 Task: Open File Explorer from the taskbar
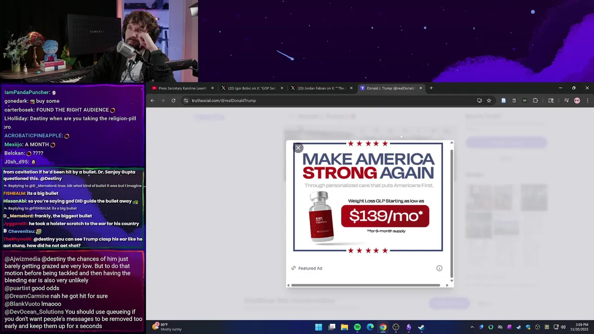click(x=344, y=327)
